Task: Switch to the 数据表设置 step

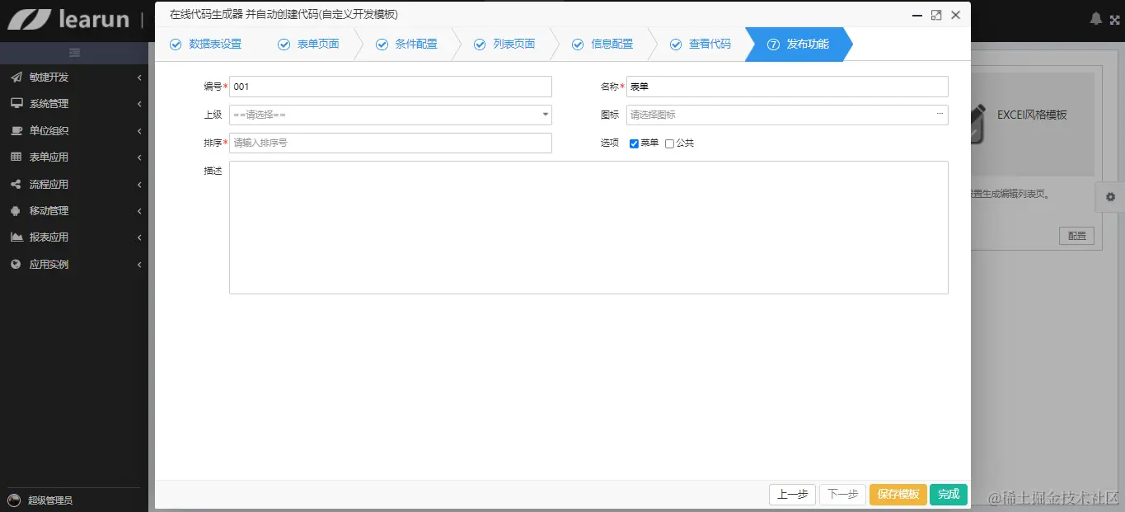Action: [206, 44]
